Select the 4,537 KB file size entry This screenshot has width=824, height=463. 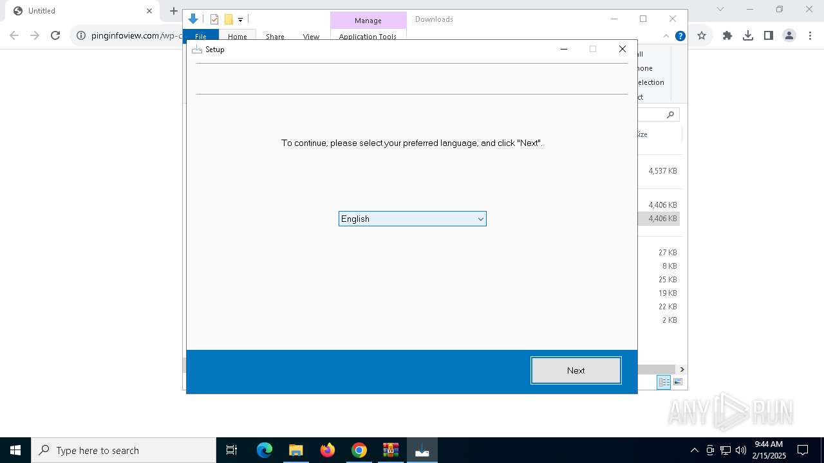pos(662,171)
